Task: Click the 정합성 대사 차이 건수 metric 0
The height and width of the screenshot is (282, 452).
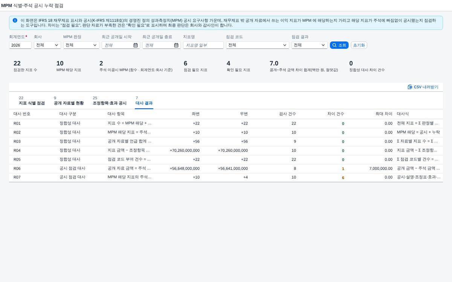Action: (367, 66)
